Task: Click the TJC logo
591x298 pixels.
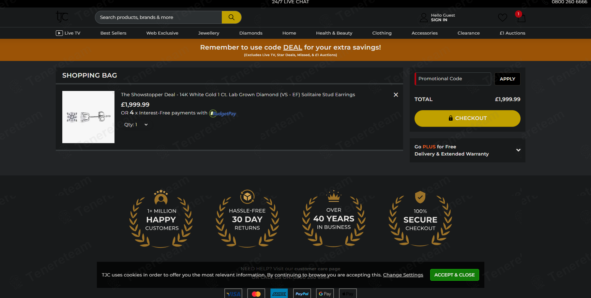Action: click(x=62, y=17)
